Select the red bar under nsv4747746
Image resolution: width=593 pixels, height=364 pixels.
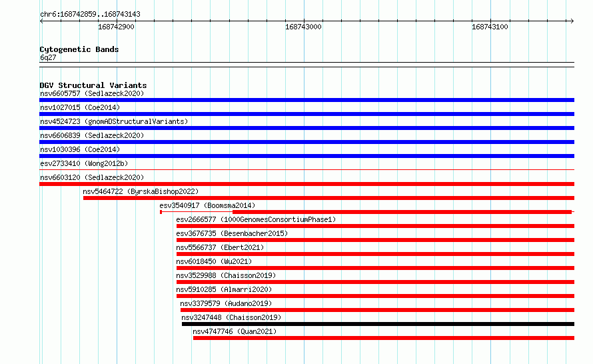click(x=384, y=338)
